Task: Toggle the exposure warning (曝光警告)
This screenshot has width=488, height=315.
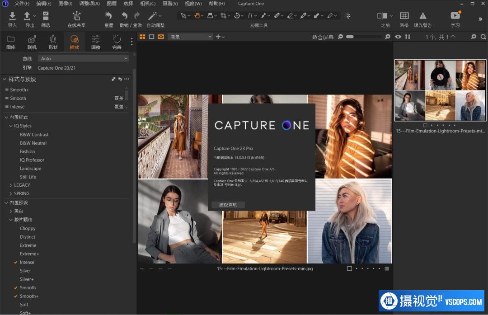Action: point(422,15)
